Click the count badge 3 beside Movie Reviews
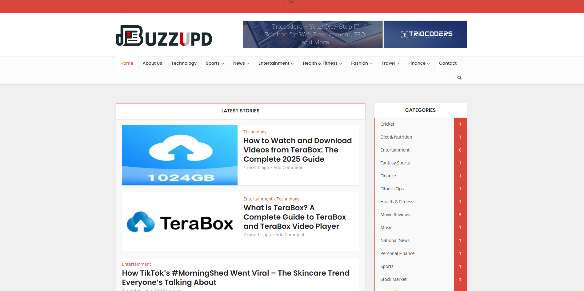The image size is (584, 291). 460,215
